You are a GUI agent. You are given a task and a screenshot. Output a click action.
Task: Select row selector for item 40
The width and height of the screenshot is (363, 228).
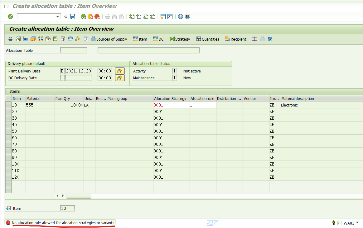point(8,125)
